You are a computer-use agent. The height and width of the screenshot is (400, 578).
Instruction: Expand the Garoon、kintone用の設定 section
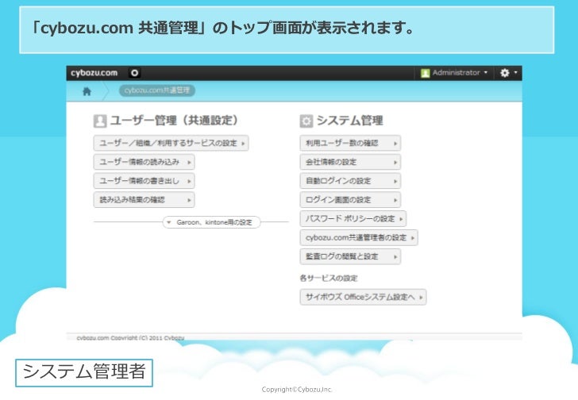coord(211,222)
